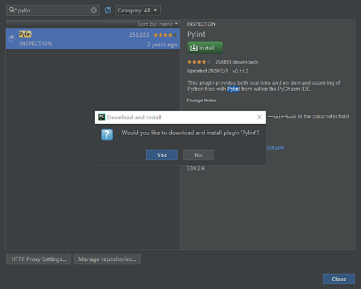Image resolution: width=361 pixels, height=289 pixels.
Task: Click the dialog question text about plugin 'Pylint'
Action: (x=190, y=133)
